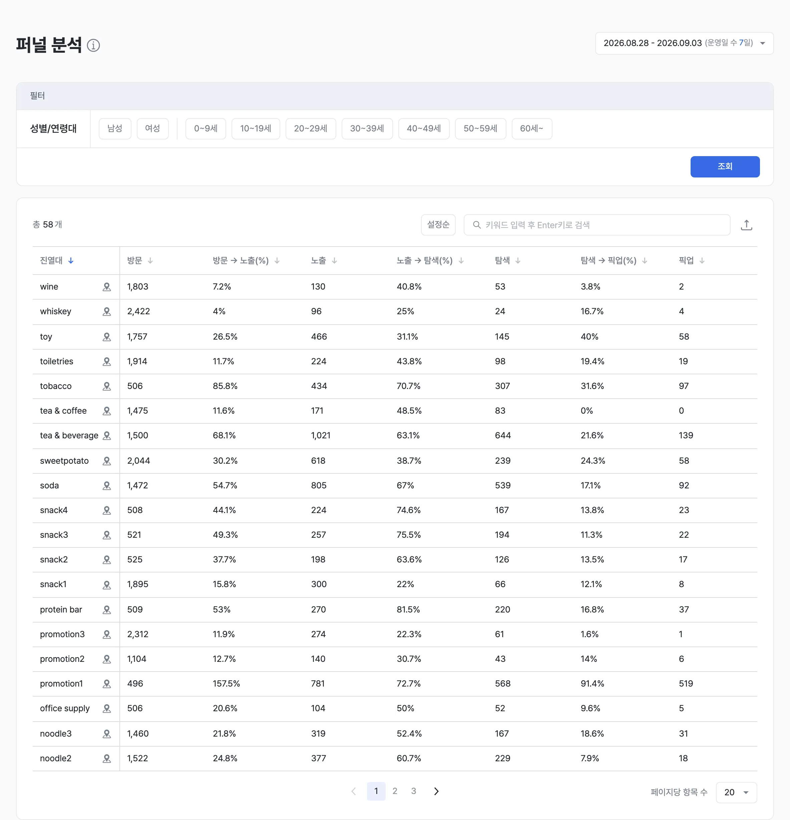The width and height of the screenshot is (790, 820).
Task: Sort by the 픽업 column arrow
Action: pyautogui.click(x=702, y=261)
